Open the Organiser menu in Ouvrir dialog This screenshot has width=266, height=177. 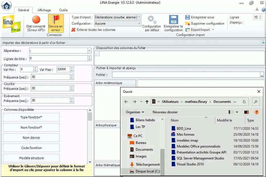(x=135, y=112)
